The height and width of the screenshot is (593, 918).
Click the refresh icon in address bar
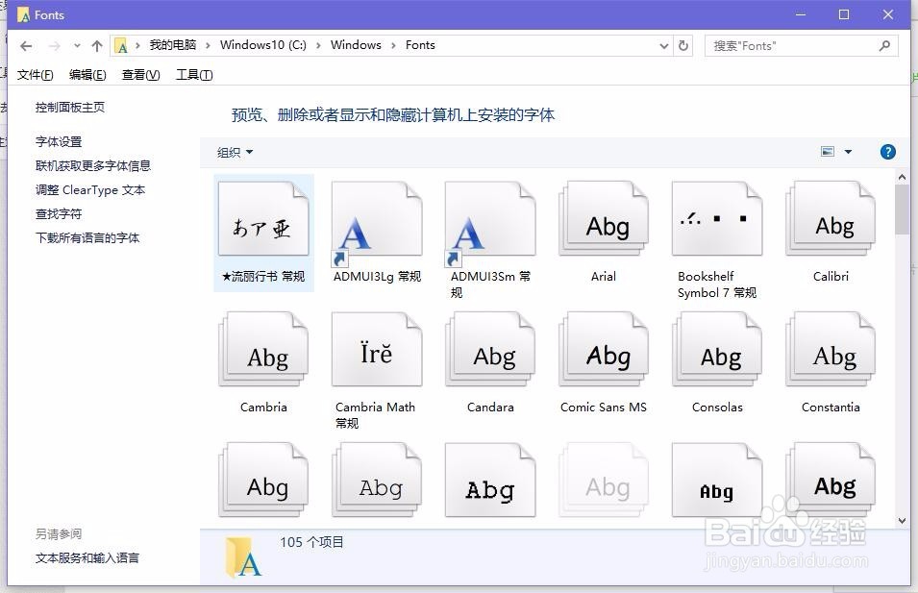pos(682,45)
